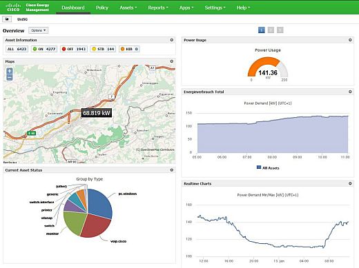Toggle All Assets legend entry

tap(268, 168)
